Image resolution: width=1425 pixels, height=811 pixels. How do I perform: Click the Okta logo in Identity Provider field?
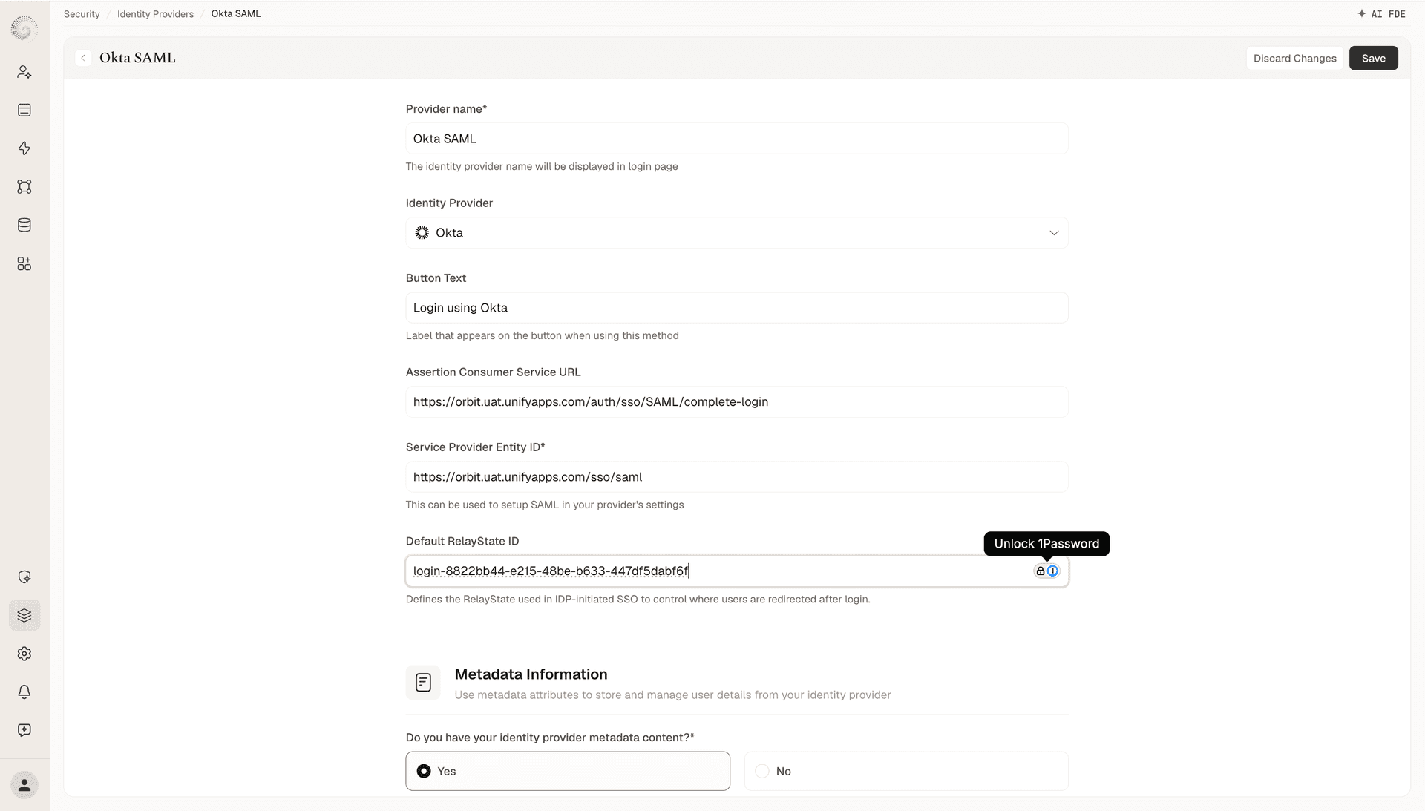tap(422, 233)
